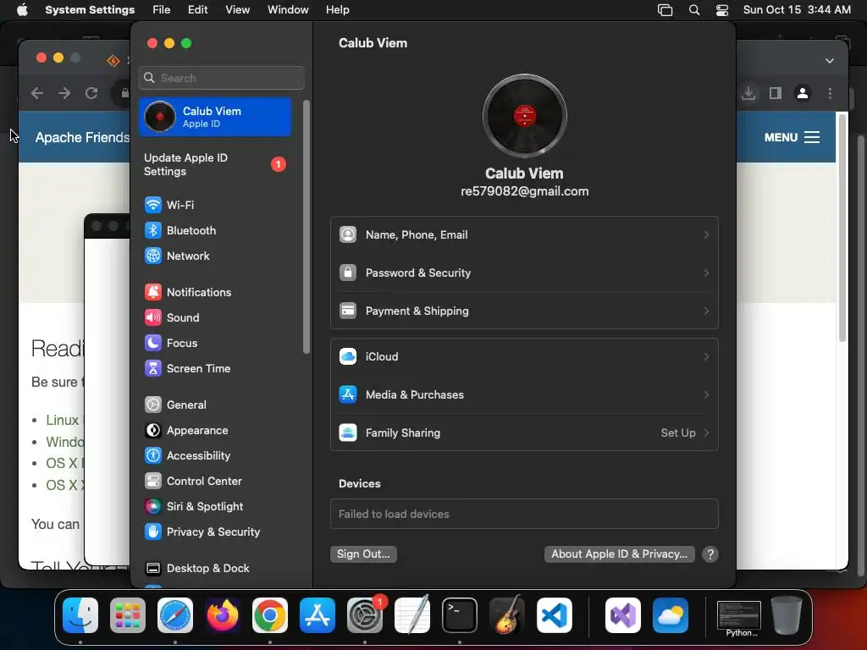
Task: Open App Store from the Dock
Action: (x=318, y=615)
